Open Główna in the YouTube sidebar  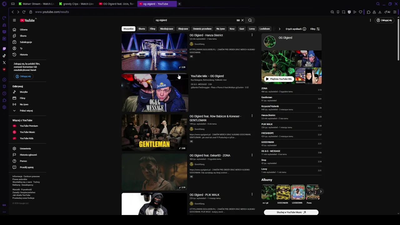pos(27,30)
